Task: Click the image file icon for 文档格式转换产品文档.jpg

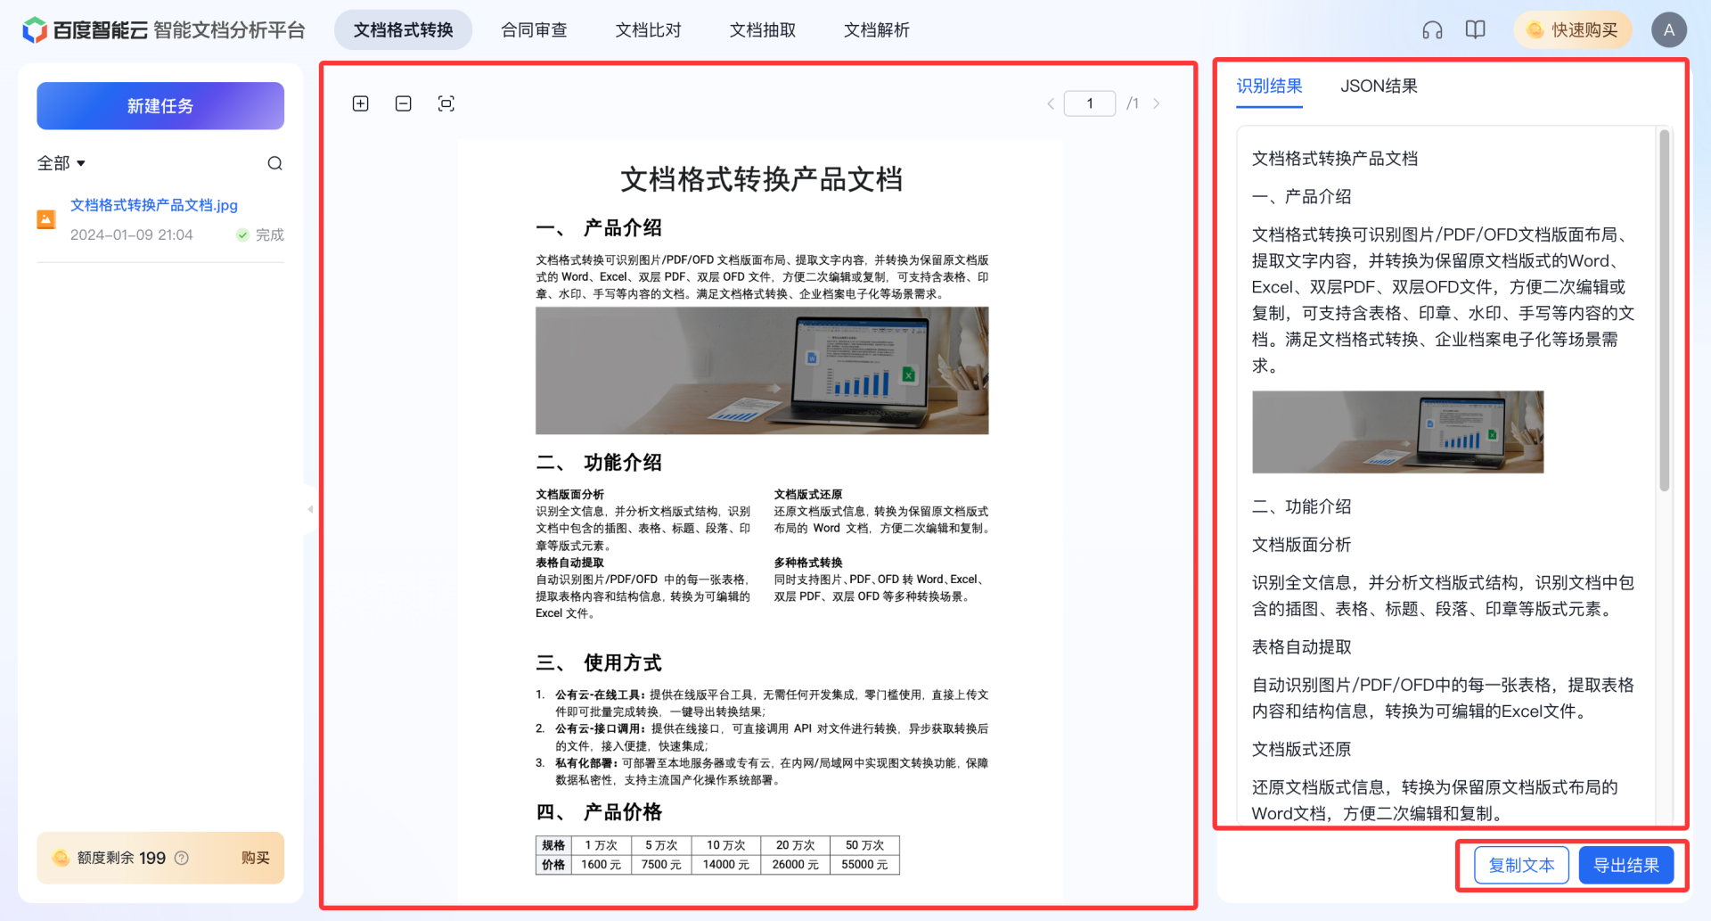Action: point(46,219)
